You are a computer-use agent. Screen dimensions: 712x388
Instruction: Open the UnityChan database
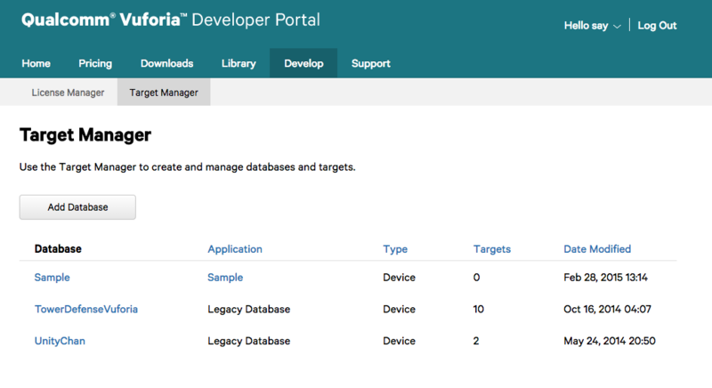click(60, 341)
